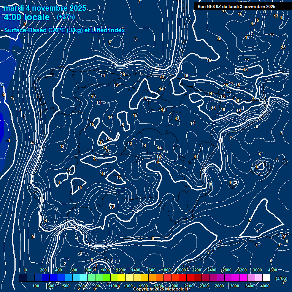Image resolution: width=292 pixels, height=292 pixels.
Task: Click the '100' legend scale label
Action: point(36,286)
